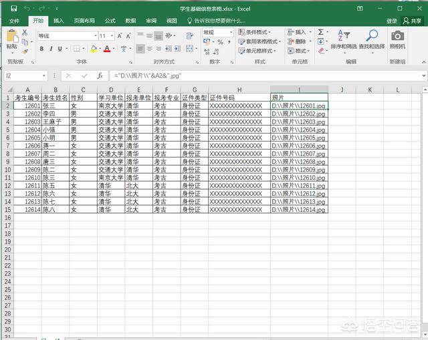Open the 文件 File tab
The image size is (428, 340).
(14, 21)
